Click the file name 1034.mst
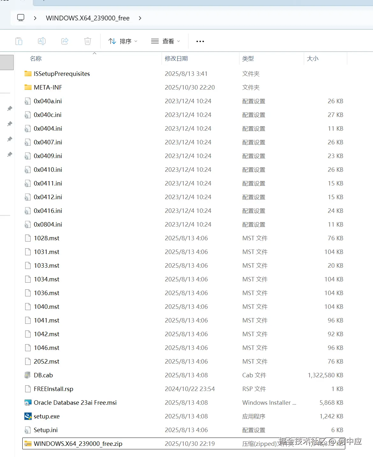This screenshot has width=373, height=457. (x=47, y=279)
